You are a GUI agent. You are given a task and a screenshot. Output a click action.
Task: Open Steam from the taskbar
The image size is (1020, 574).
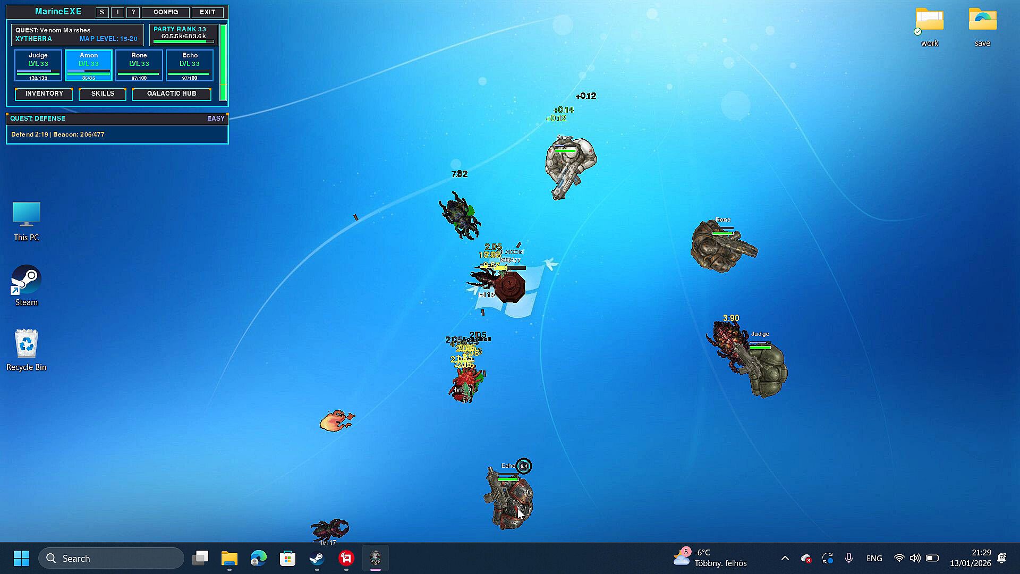click(317, 559)
